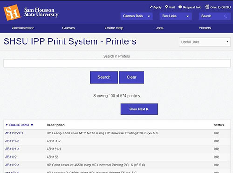Open the Printers menu

coord(205,28)
